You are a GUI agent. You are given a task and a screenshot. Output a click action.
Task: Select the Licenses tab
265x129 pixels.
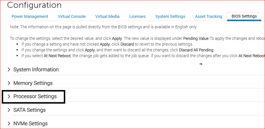137,16
